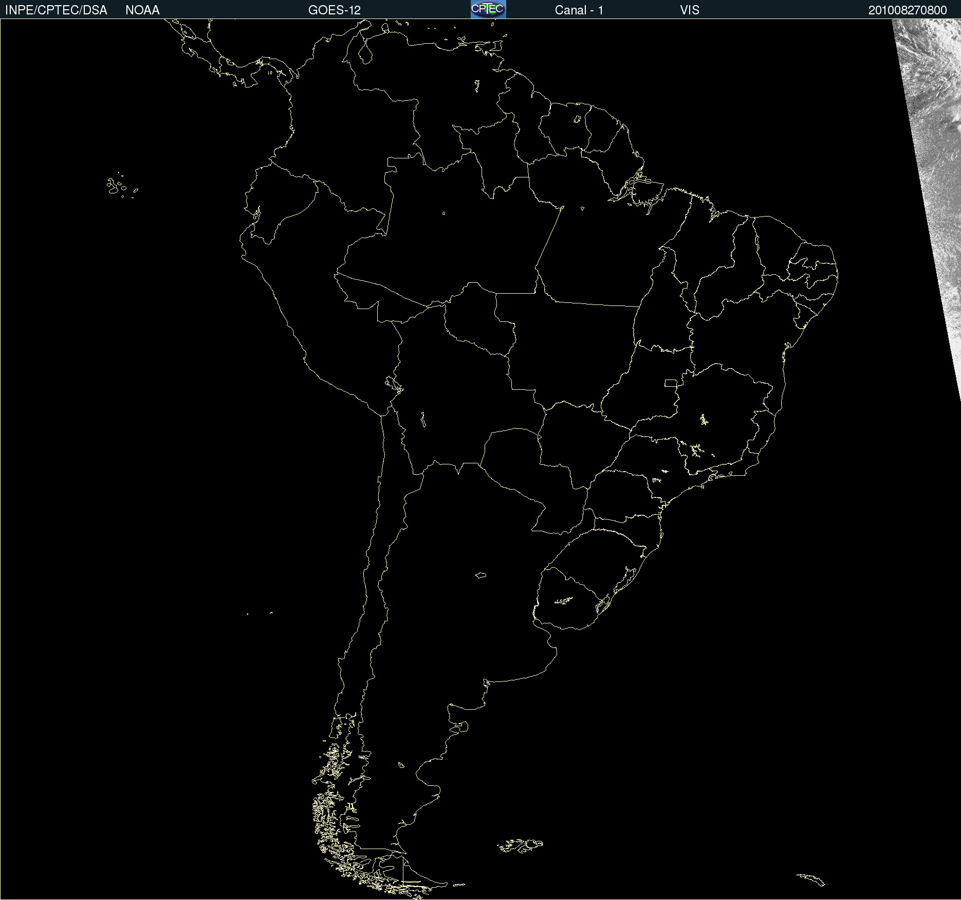961x900 pixels.
Task: Click the "VIS" band label
Action: click(690, 10)
